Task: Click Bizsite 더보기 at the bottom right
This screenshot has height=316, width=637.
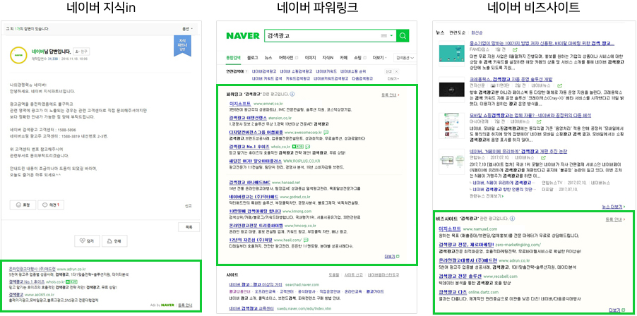Action: [x=617, y=310]
